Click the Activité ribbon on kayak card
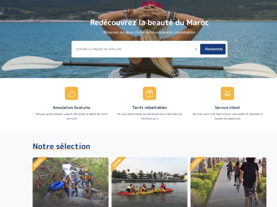Viewport: 277px width, 207px height. 117,163
